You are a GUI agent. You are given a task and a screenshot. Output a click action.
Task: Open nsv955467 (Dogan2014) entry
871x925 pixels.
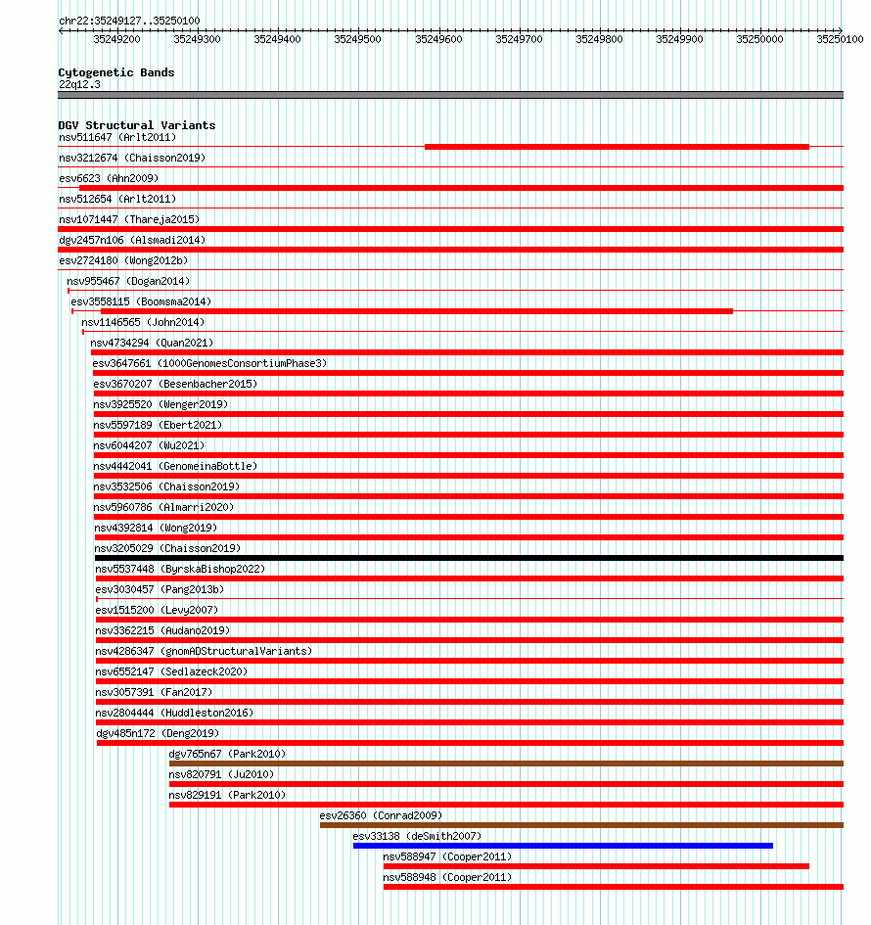128,281
